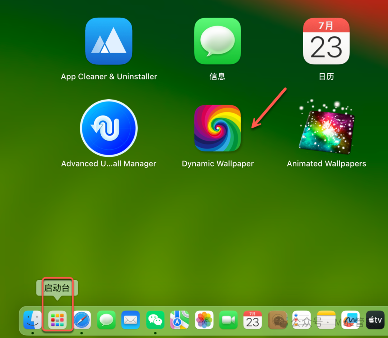Open Freeform from the Dock
The height and width of the screenshot is (338, 388).
pyautogui.click(x=350, y=320)
